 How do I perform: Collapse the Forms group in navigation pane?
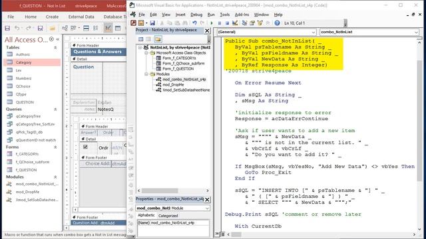click(x=55, y=147)
